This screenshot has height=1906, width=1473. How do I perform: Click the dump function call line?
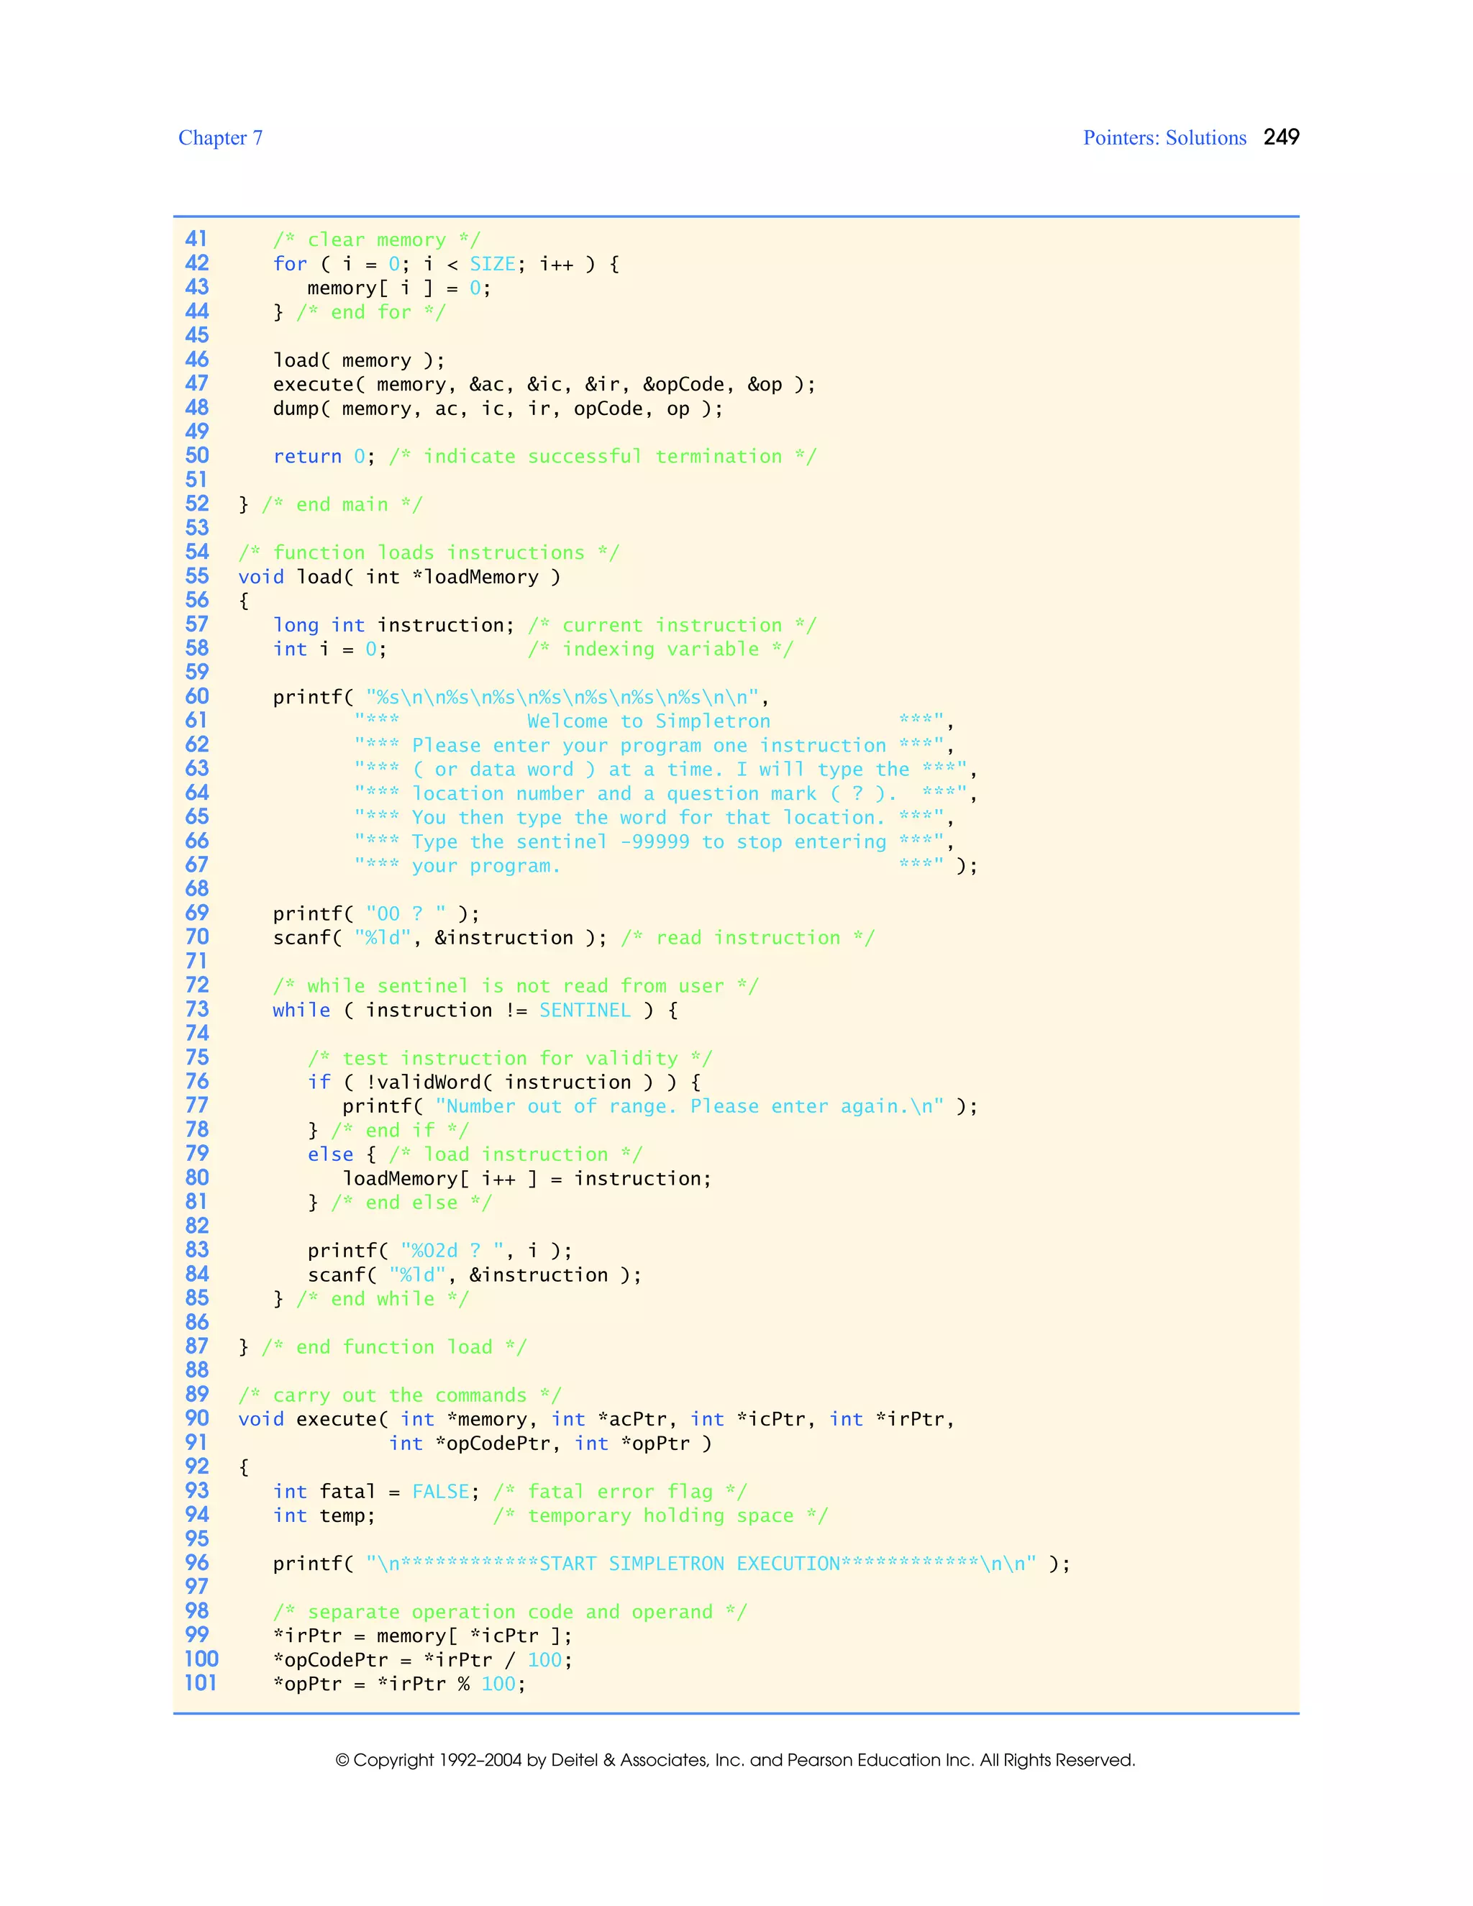(498, 409)
